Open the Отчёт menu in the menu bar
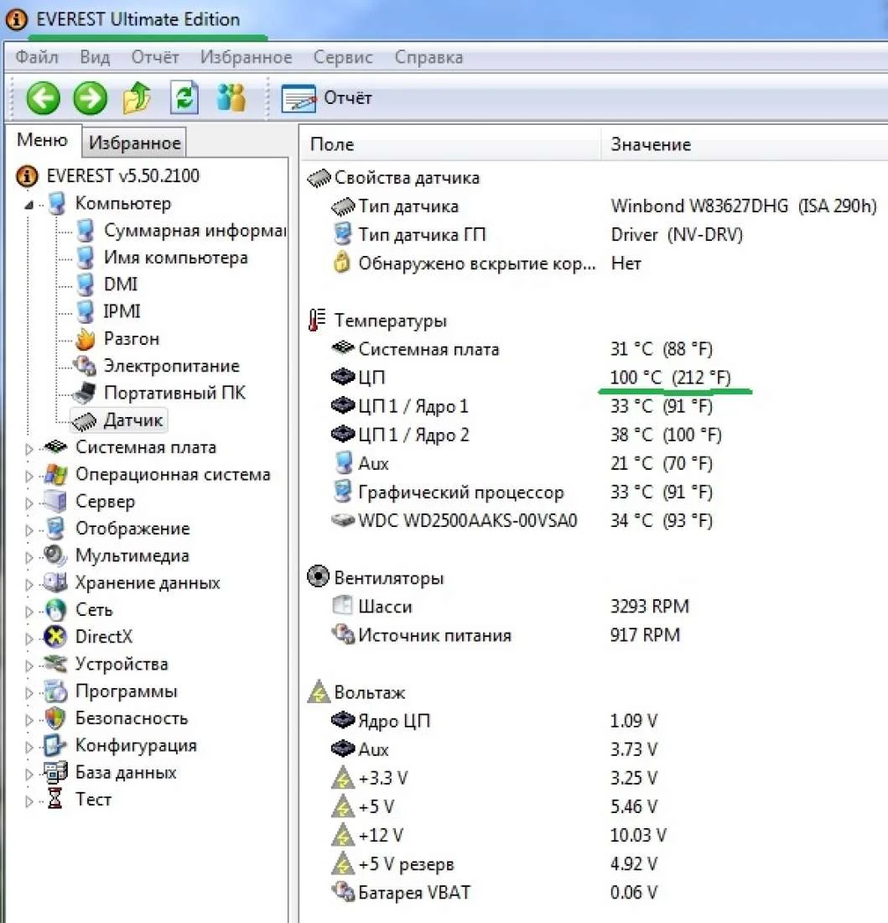This screenshot has width=888, height=923. tap(155, 57)
